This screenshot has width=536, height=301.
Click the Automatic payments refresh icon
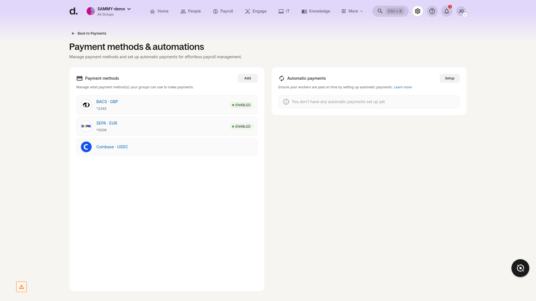click(282, 78)
